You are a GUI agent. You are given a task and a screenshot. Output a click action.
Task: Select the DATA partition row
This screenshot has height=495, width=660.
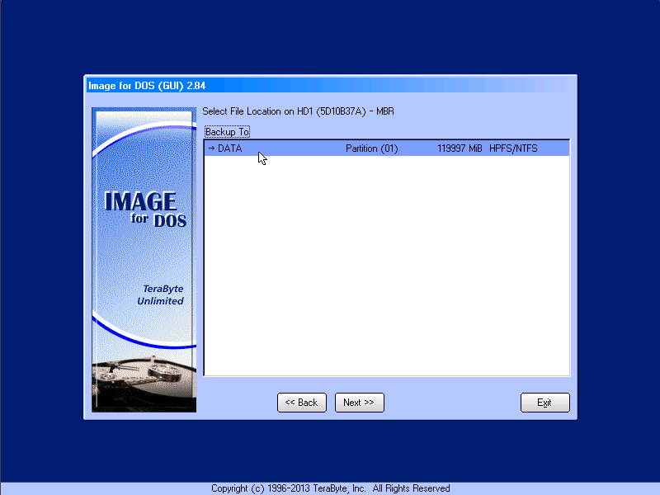point(386,148)
